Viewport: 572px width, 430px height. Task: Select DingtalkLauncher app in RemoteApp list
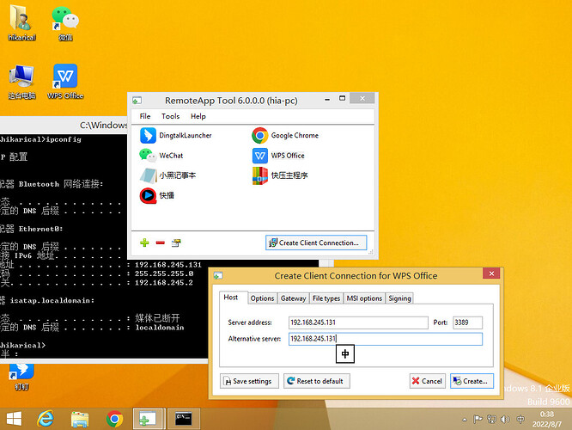pos(175,136)
